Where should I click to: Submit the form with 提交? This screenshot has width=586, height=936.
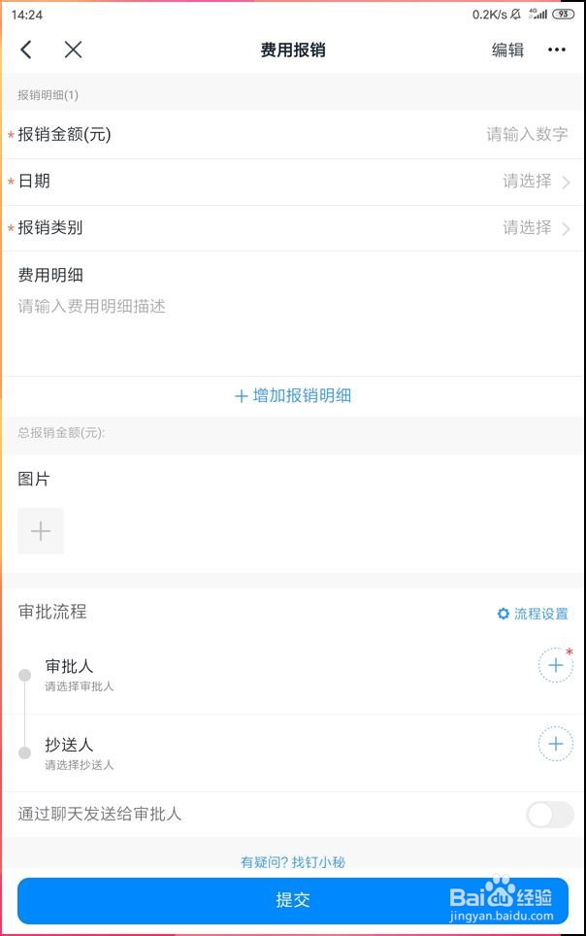(x=293, y=900)
